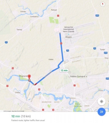Tap the red slow-traffic segment of route
The width and height of the screenshot is (109, 123).
click(x=36, y=84)
